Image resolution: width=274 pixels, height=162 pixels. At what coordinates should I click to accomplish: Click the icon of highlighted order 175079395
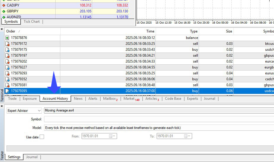[x=7, y=91]
